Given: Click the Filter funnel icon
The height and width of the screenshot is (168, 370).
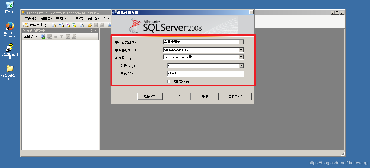Looking at the screenshot, I should point(62,36).
